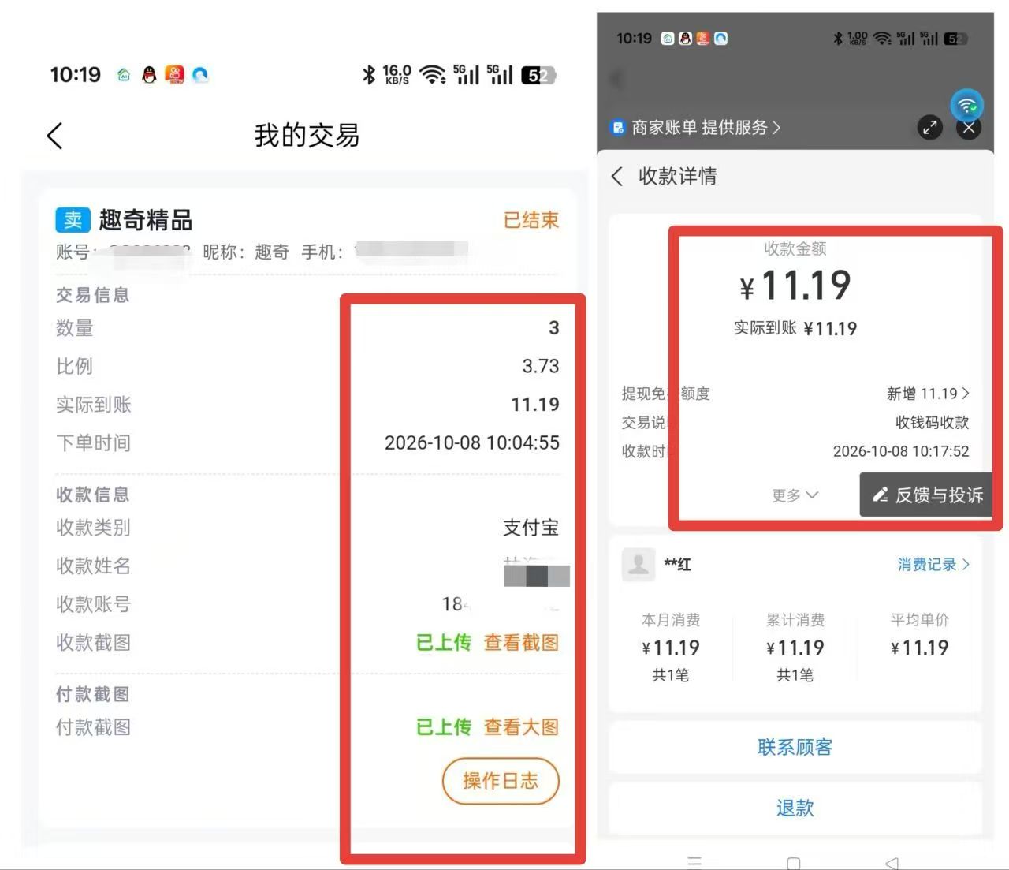Tap the 已结束 status label

tap(531, 220)
